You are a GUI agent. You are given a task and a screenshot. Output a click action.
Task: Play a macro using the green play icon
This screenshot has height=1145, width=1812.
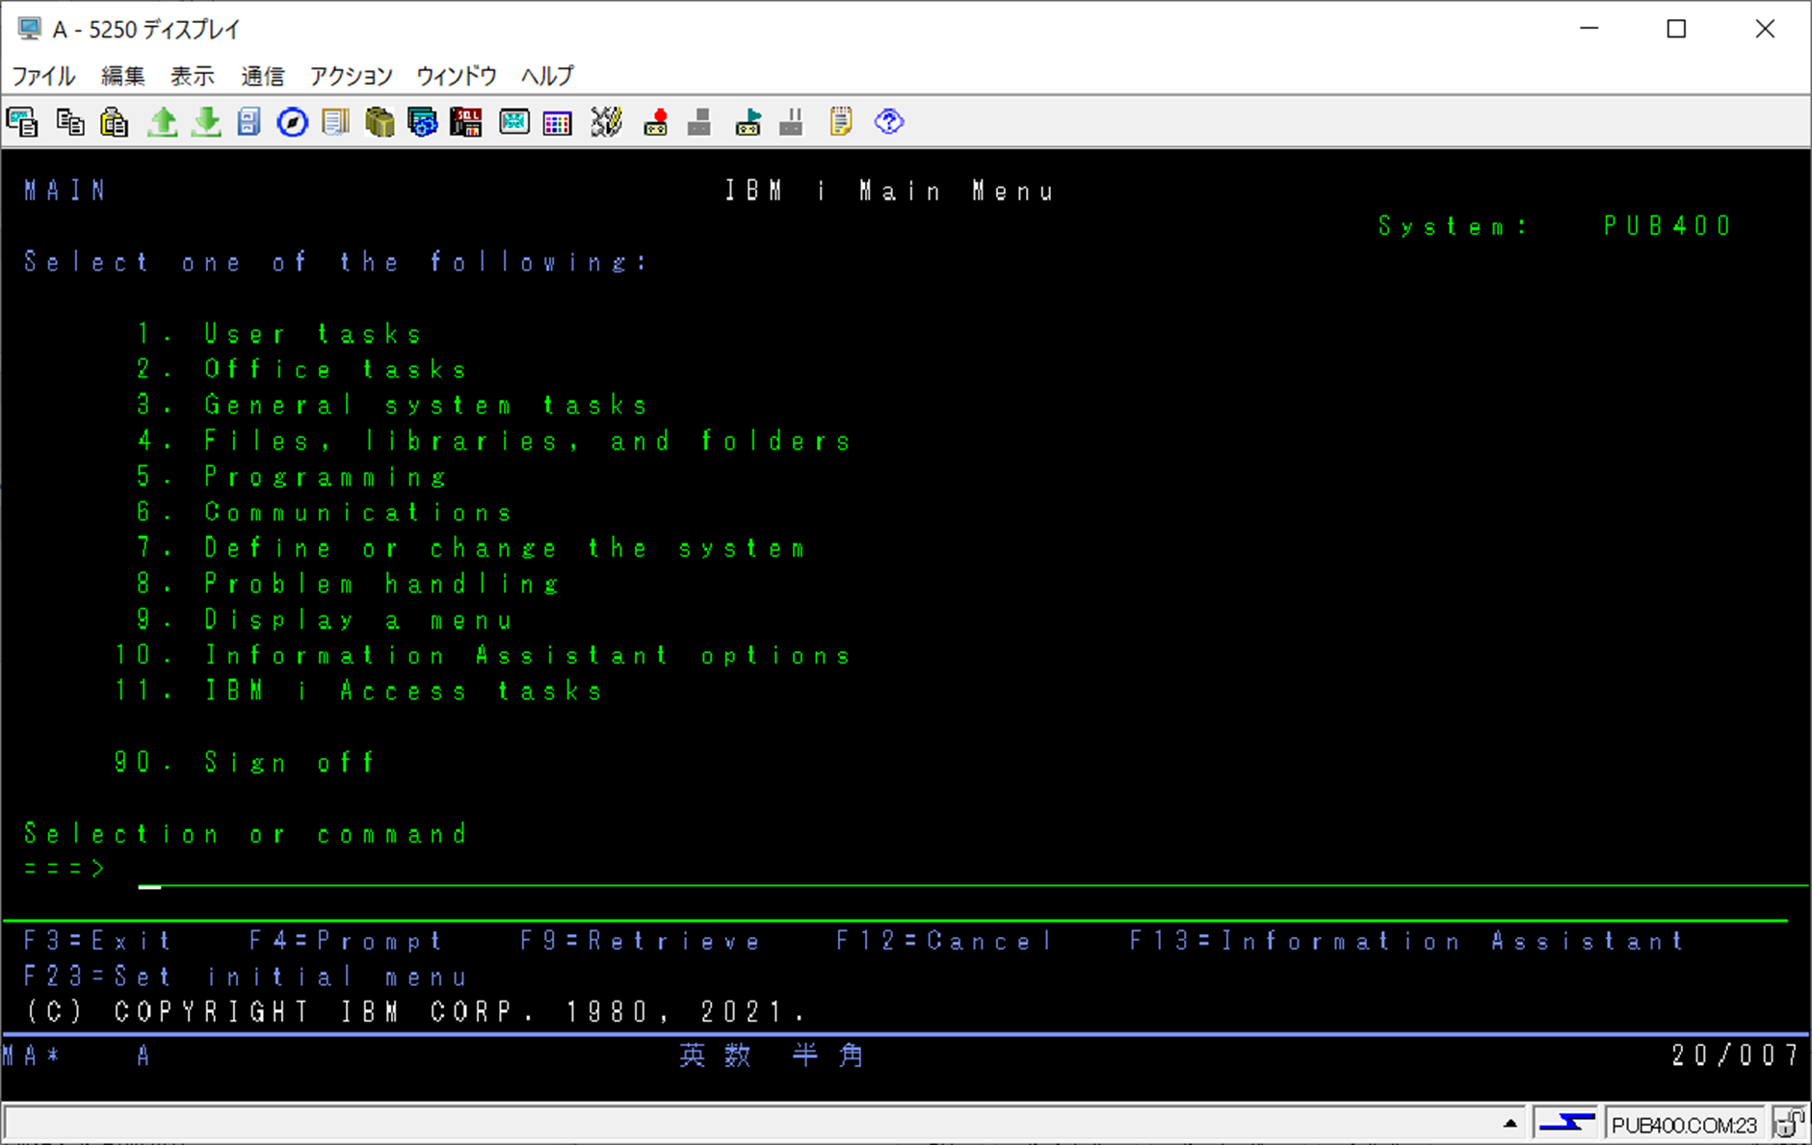[x=748, y=122]
